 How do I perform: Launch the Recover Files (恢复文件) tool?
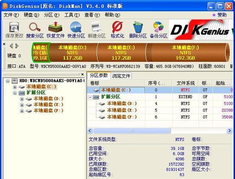pyautogui.click(x=56, y=30)
